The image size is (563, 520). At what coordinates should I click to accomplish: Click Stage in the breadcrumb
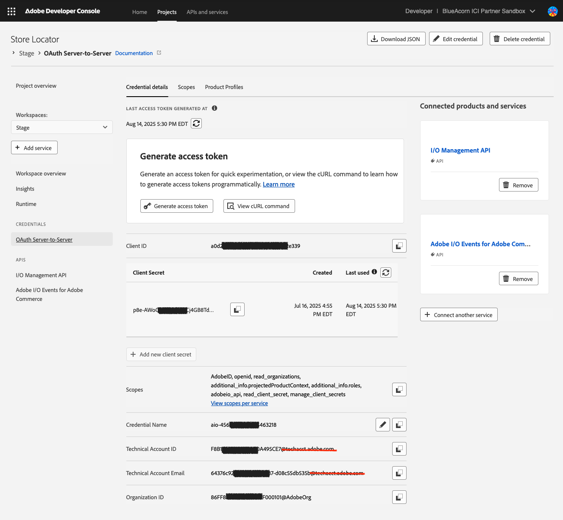coord(27,53)
